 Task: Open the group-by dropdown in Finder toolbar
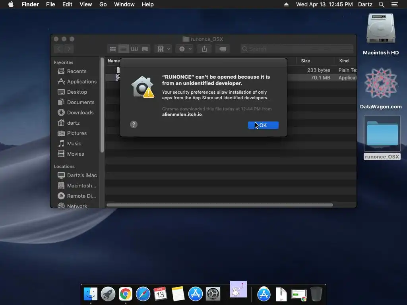163,49
